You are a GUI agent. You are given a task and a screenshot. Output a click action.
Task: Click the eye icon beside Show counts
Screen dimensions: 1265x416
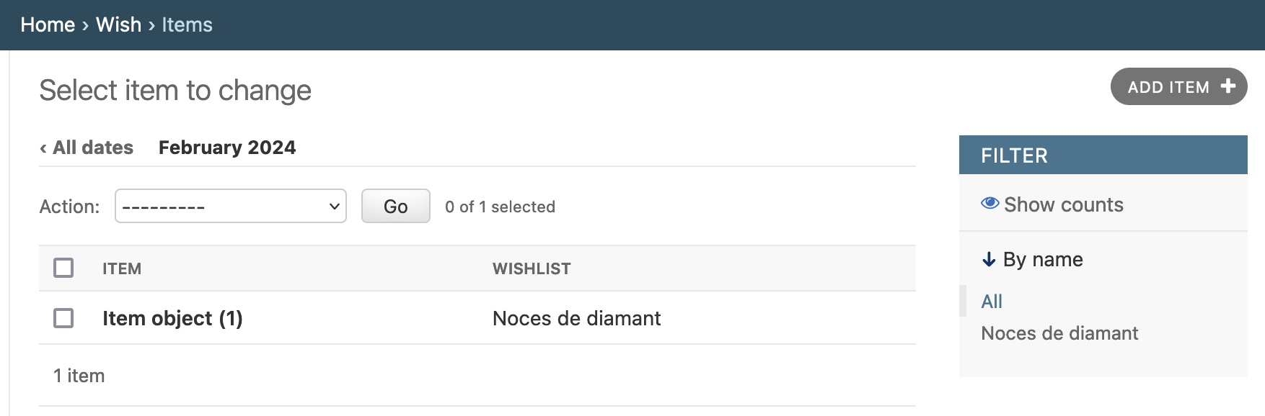[990, 204]
